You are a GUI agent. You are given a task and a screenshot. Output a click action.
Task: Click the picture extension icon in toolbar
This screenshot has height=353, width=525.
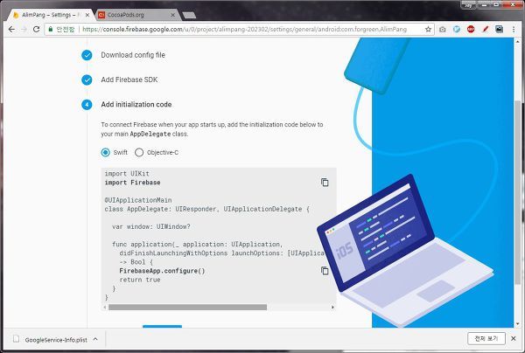500,30
